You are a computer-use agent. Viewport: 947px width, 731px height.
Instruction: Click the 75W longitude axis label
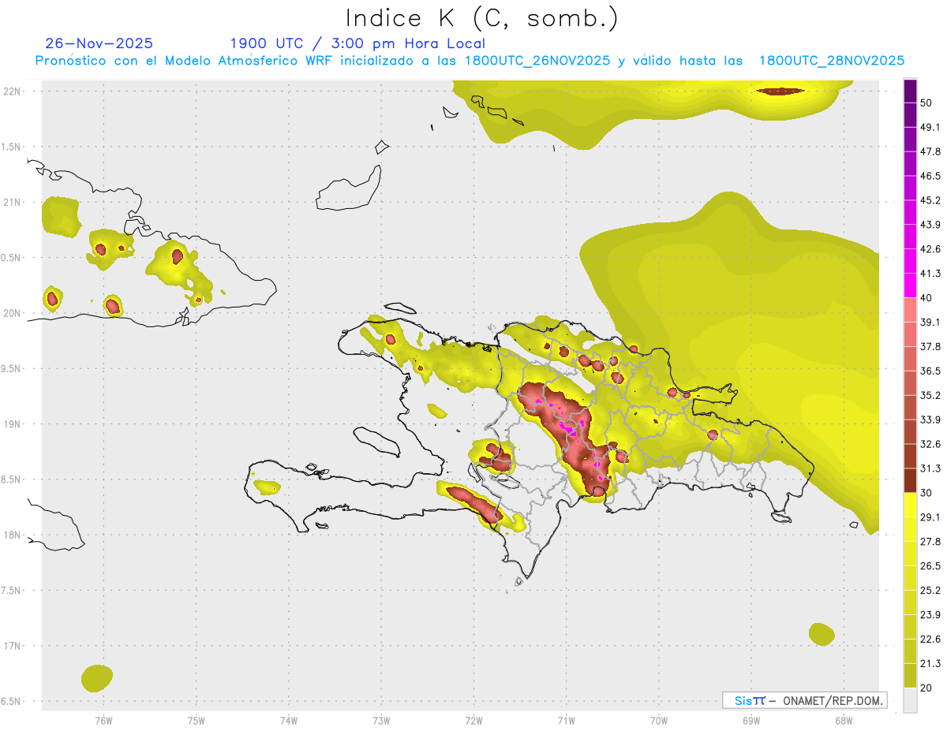click(x=197, y=721)
